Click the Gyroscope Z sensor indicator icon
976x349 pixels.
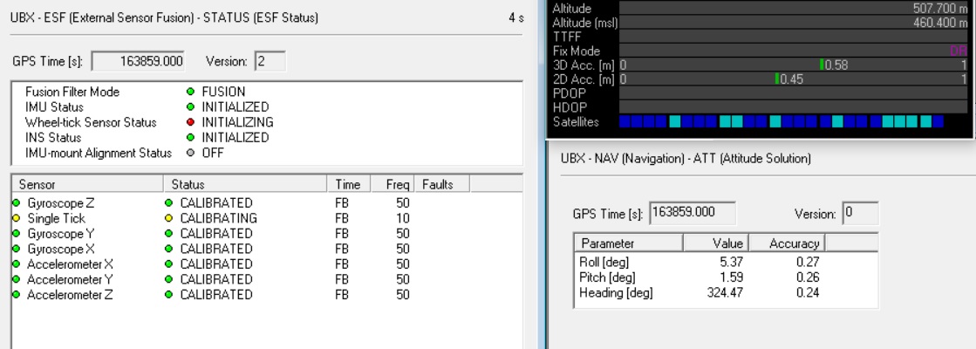(16, 203)
